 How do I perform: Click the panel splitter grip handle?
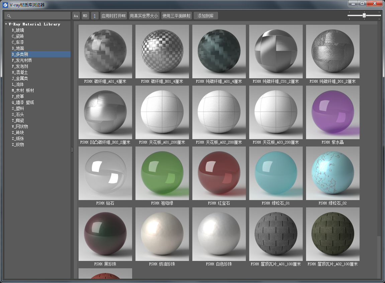(72, 150)
